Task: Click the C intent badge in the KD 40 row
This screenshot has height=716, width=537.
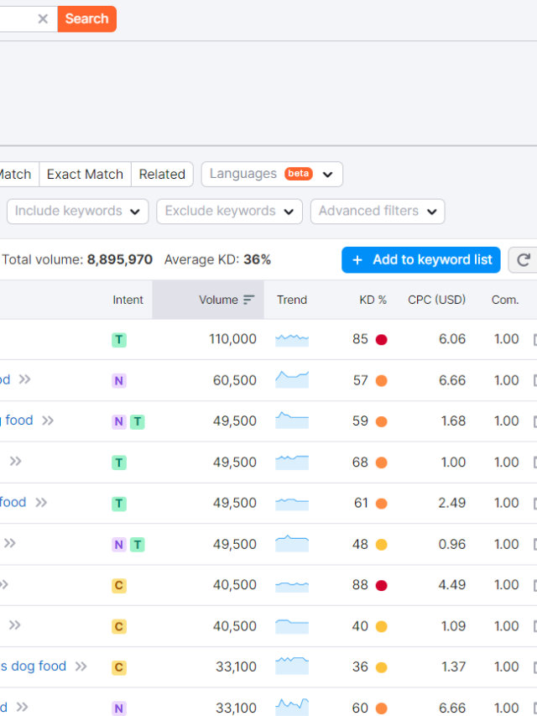Action: (x=119, y=626)
